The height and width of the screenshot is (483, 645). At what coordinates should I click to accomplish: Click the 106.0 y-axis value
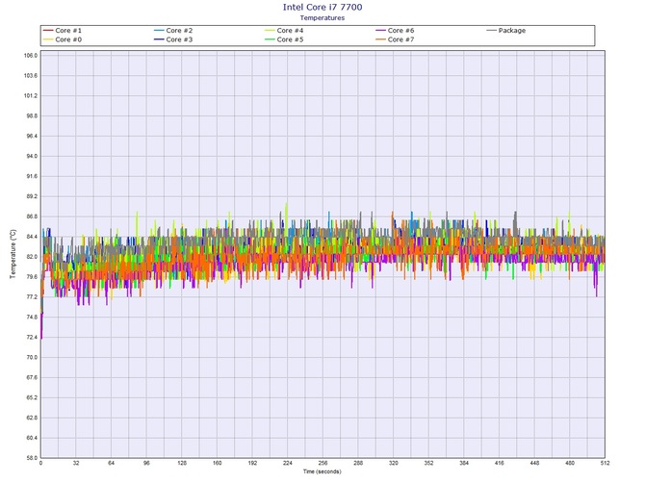click(31, 56)
